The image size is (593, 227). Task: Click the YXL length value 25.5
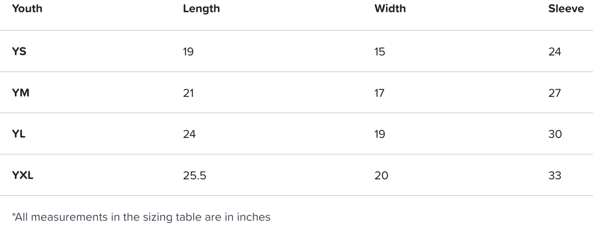(x=195, y=175)
